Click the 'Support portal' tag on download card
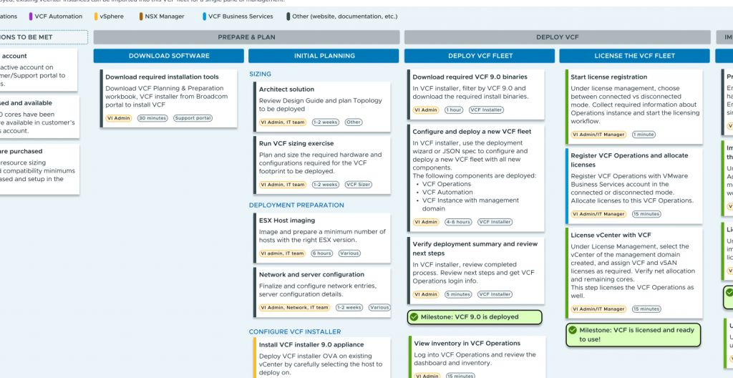Screen dimensions: 733x378 193,118
